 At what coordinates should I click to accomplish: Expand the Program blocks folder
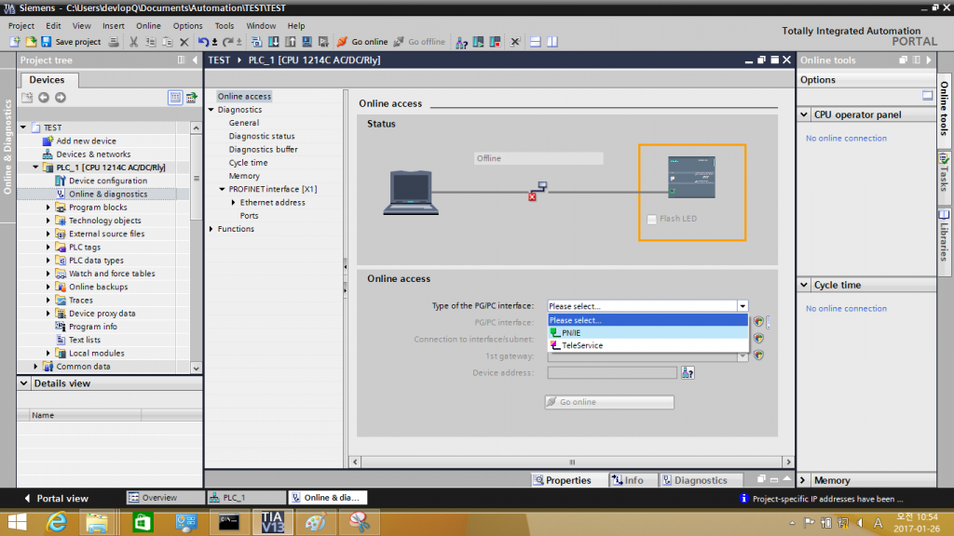(48, 208)
